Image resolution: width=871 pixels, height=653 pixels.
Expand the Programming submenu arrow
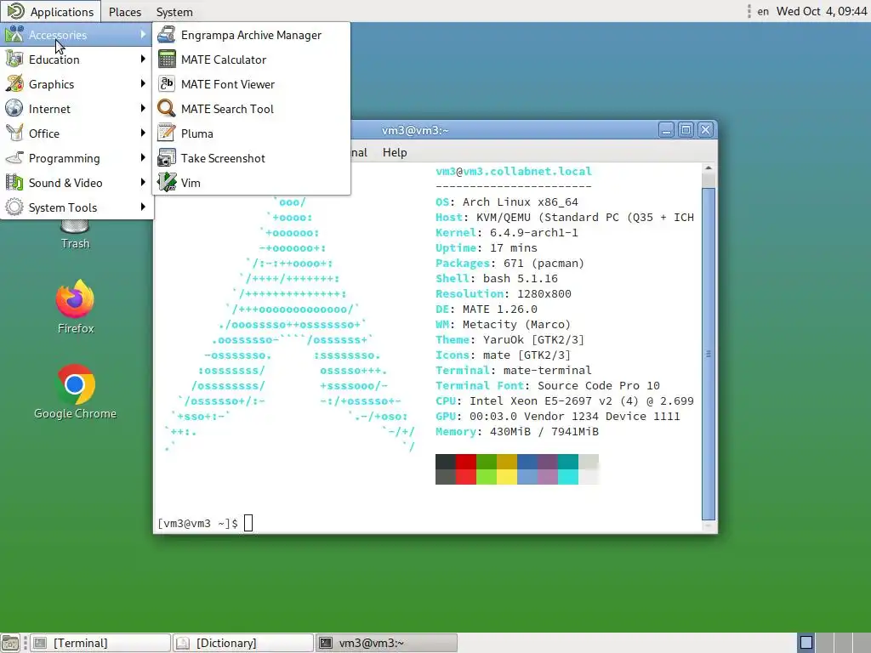(x=143, y=157)
